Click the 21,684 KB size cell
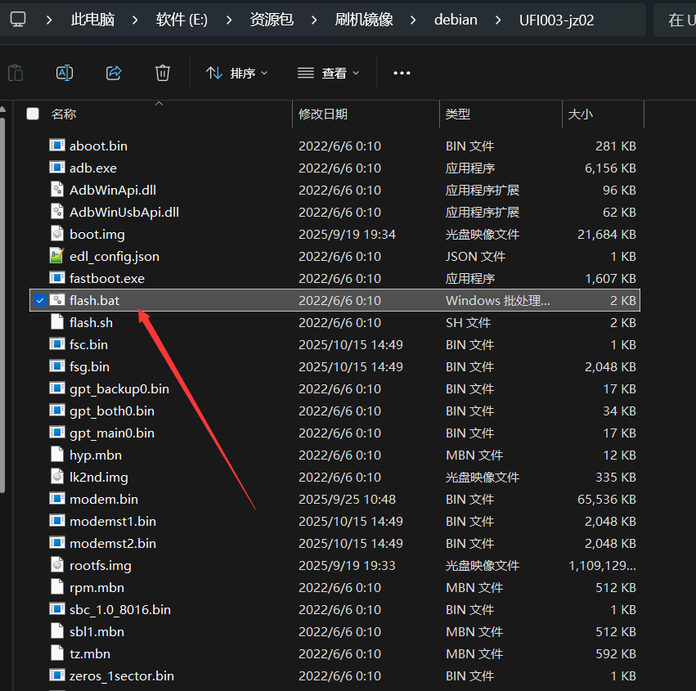 tap(606, 235)
